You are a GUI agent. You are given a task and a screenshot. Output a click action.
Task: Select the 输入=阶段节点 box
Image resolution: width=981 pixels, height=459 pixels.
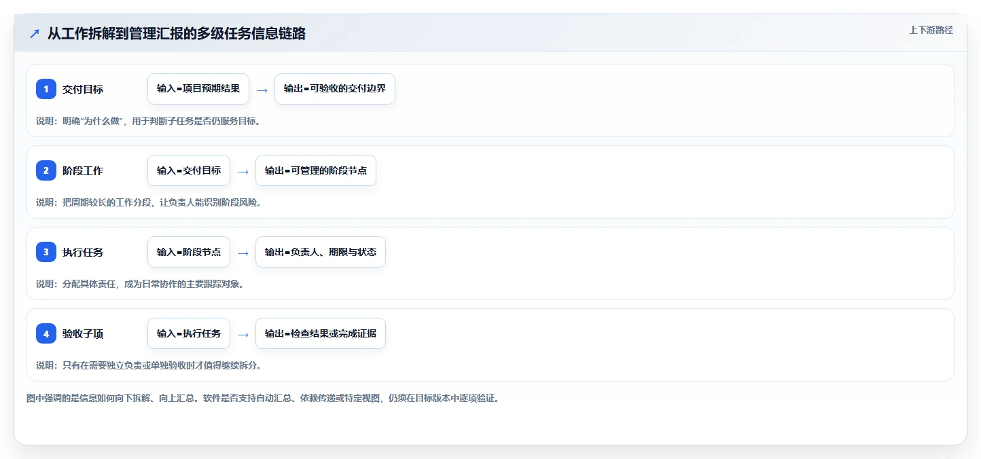189,252
